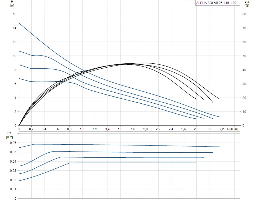
Task: Click the ALPHA SOLAR 25-145 180 legend box
Action: [216, 3]
